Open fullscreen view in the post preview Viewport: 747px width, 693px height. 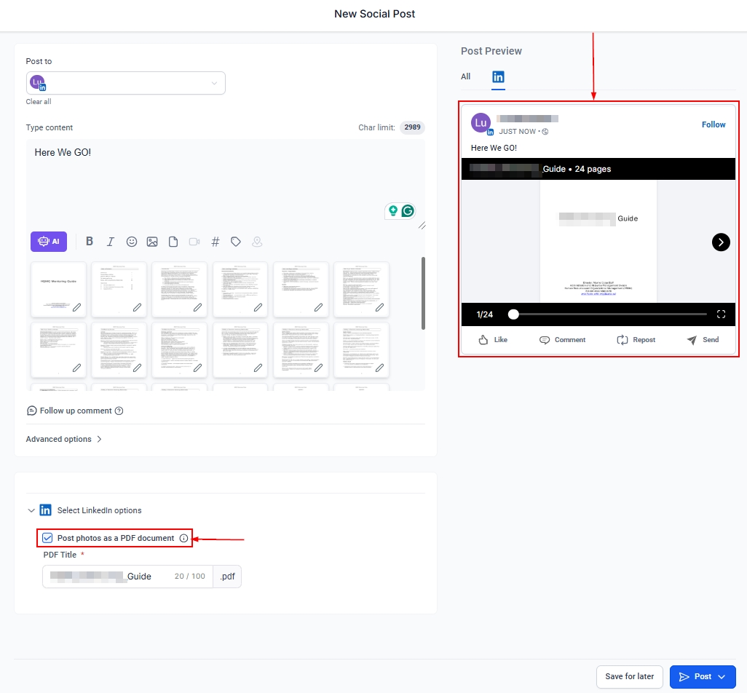(x=721, y=314)
